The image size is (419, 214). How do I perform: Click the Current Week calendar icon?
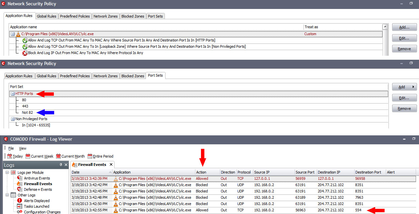(28, 156)
